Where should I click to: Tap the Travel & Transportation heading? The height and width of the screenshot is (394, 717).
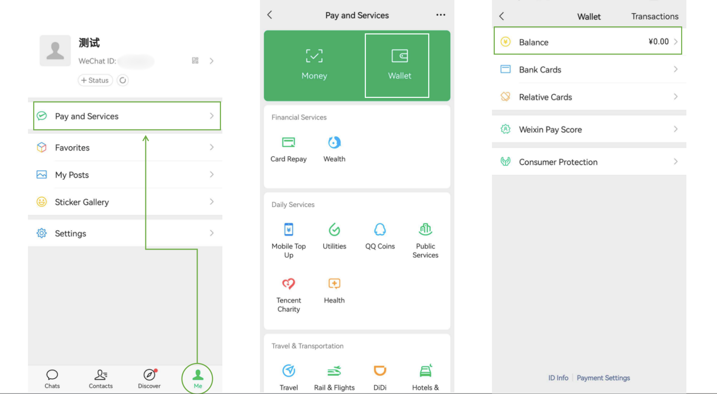[x=307, y=346]
